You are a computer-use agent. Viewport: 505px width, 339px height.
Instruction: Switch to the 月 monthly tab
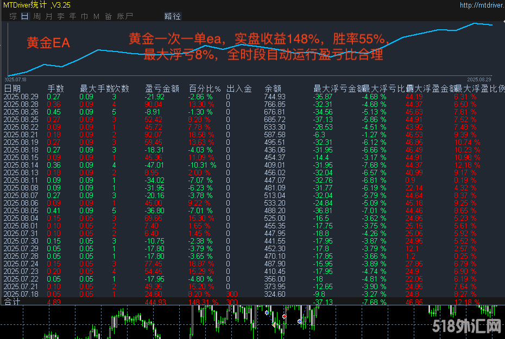pyautogui.click(x=49, y=16)
